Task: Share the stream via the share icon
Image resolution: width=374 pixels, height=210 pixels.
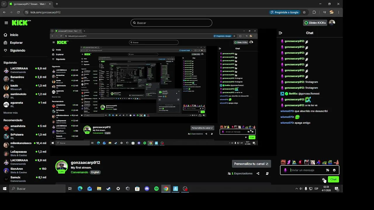Action: tap(258, 173)
